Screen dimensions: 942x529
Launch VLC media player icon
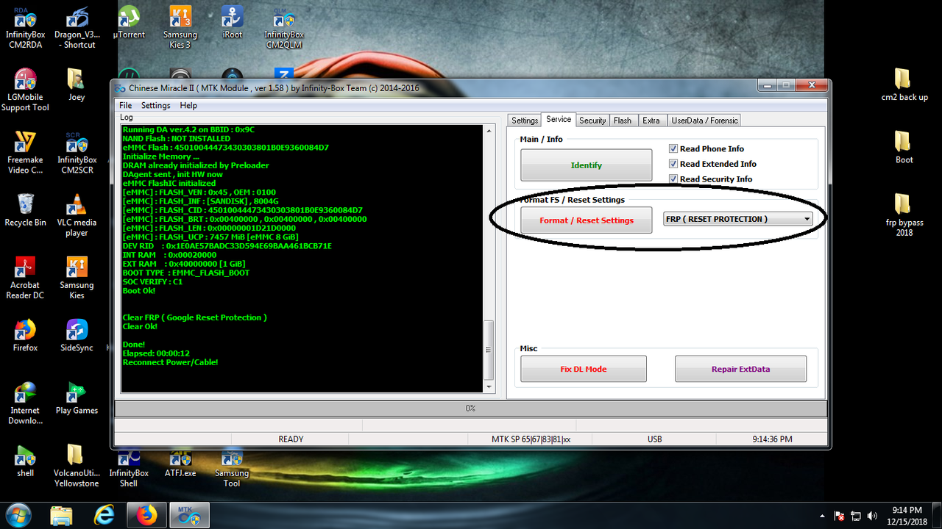tap(77, 215)
